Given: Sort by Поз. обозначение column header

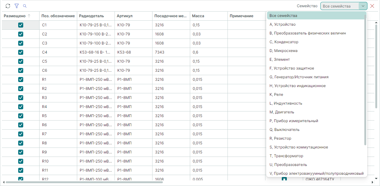Looking at the screenshot, I should coord(58,16).
